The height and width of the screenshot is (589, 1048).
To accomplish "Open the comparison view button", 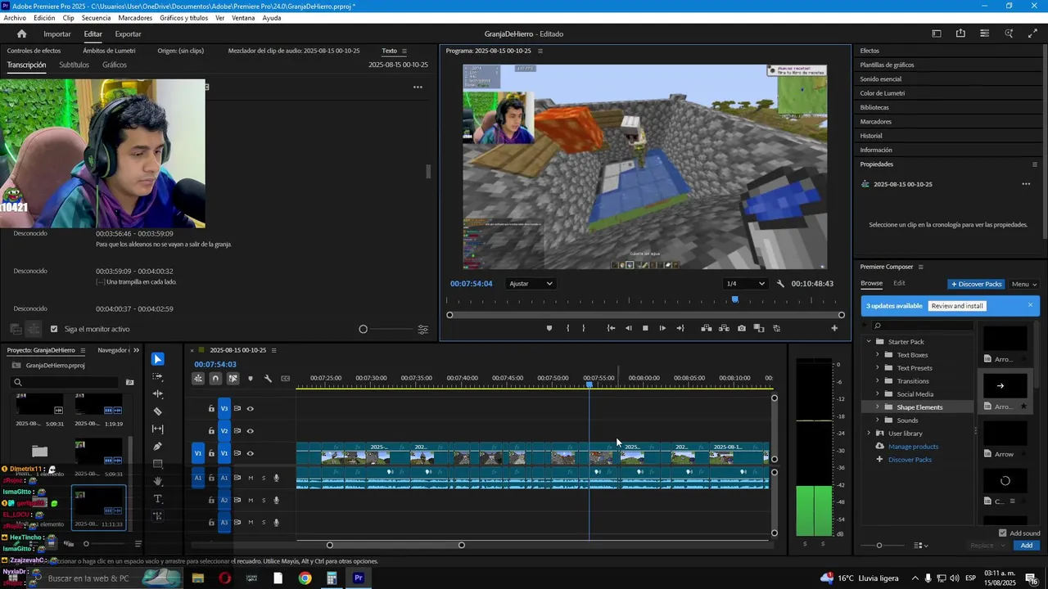I will pos(759,328).
